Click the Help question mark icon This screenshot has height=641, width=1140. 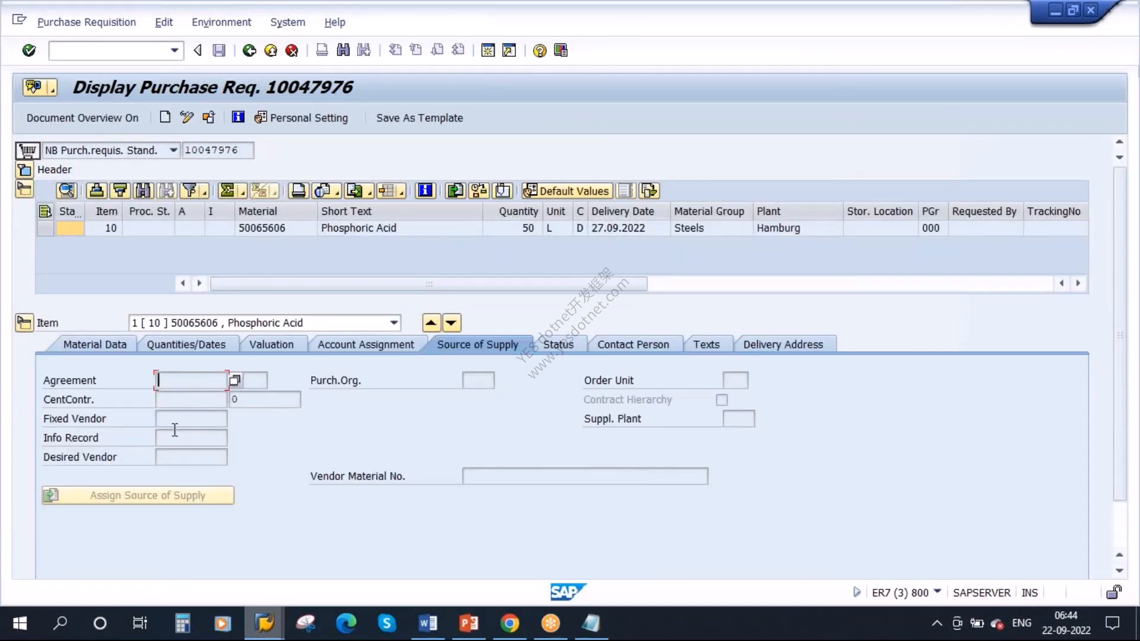(539, 50)
